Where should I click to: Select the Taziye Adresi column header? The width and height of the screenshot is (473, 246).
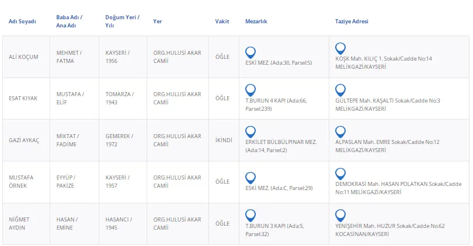coord(352,22)
